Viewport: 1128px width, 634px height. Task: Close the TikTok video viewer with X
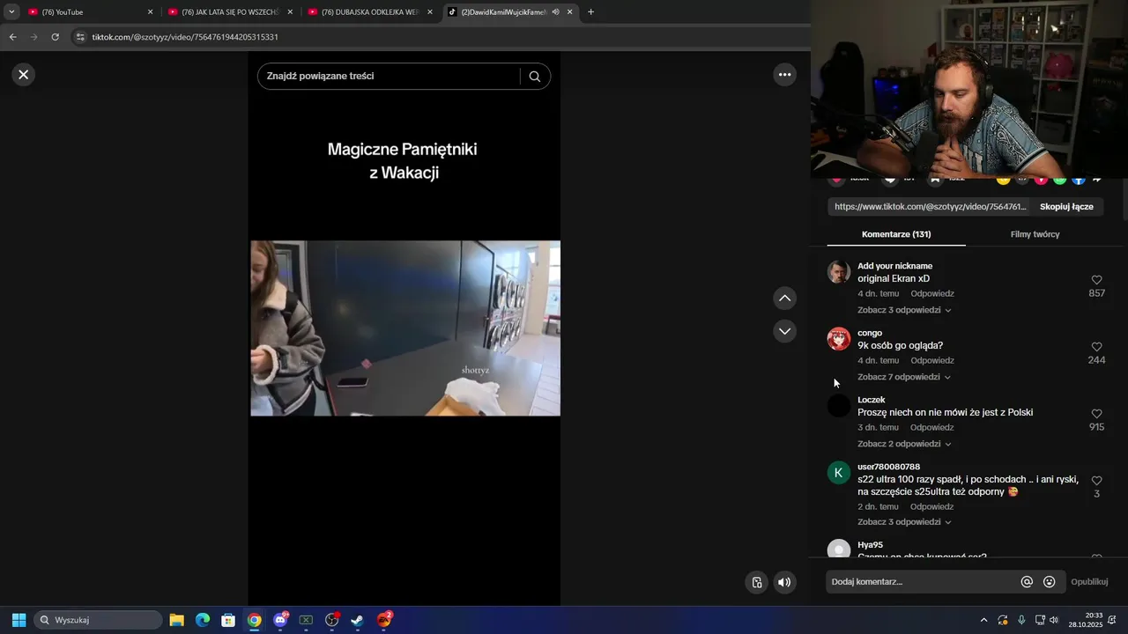(x=24, y=75)
